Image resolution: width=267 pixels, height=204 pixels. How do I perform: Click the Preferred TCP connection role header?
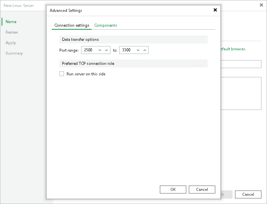[88, 63]
